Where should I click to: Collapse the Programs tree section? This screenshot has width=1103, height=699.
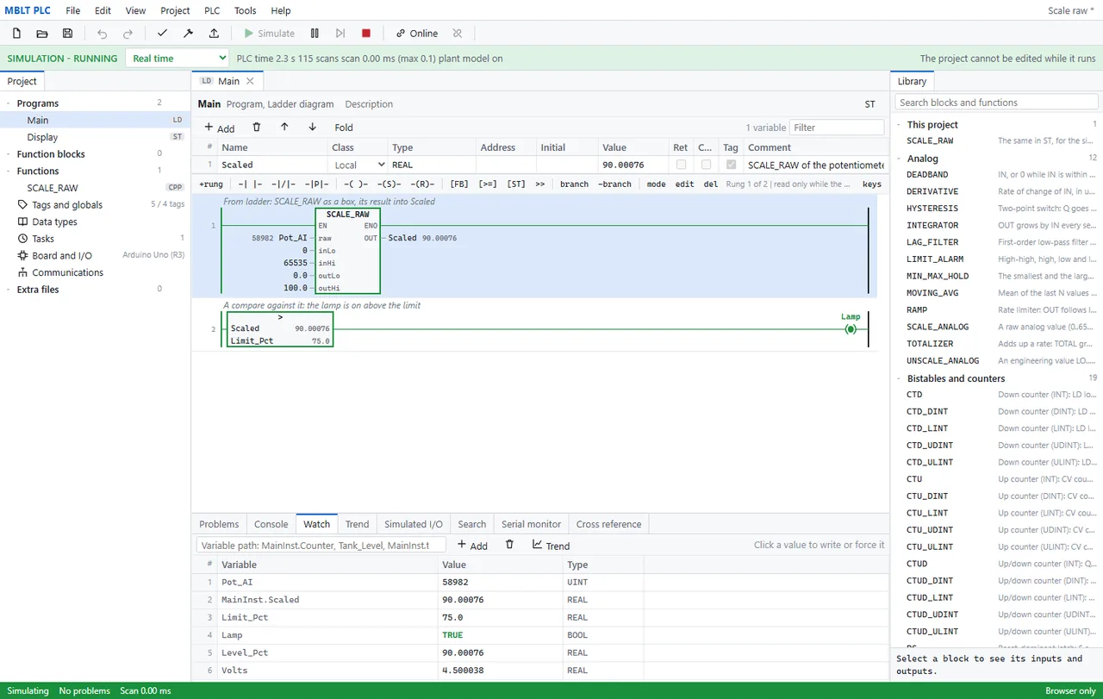click(9, 103)
